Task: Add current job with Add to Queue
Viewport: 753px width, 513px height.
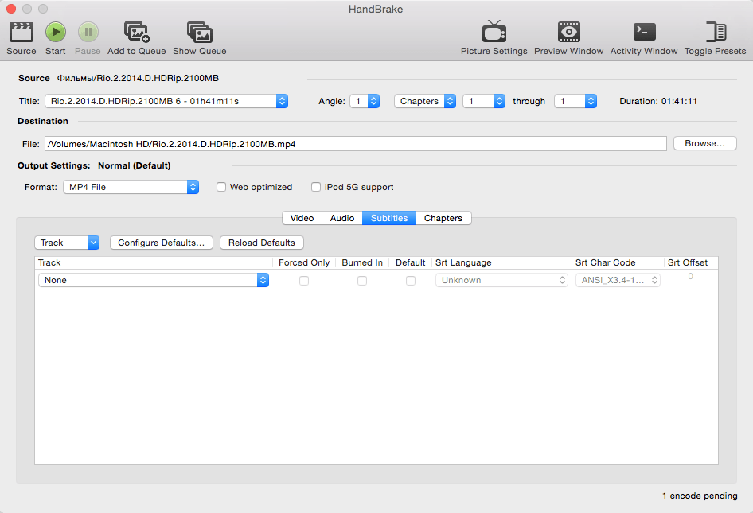Action: click(136, 32)
